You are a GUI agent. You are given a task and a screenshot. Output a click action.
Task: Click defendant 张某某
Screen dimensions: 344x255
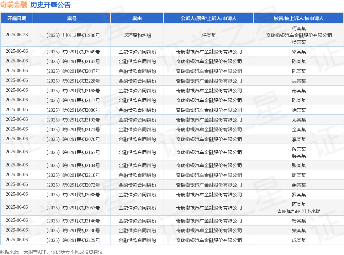pos(299,165)
